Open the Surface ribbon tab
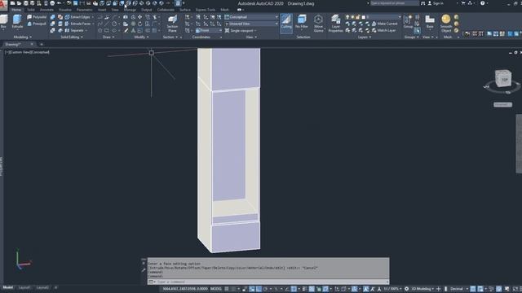The image size is (522, 293). coord(185,10)
